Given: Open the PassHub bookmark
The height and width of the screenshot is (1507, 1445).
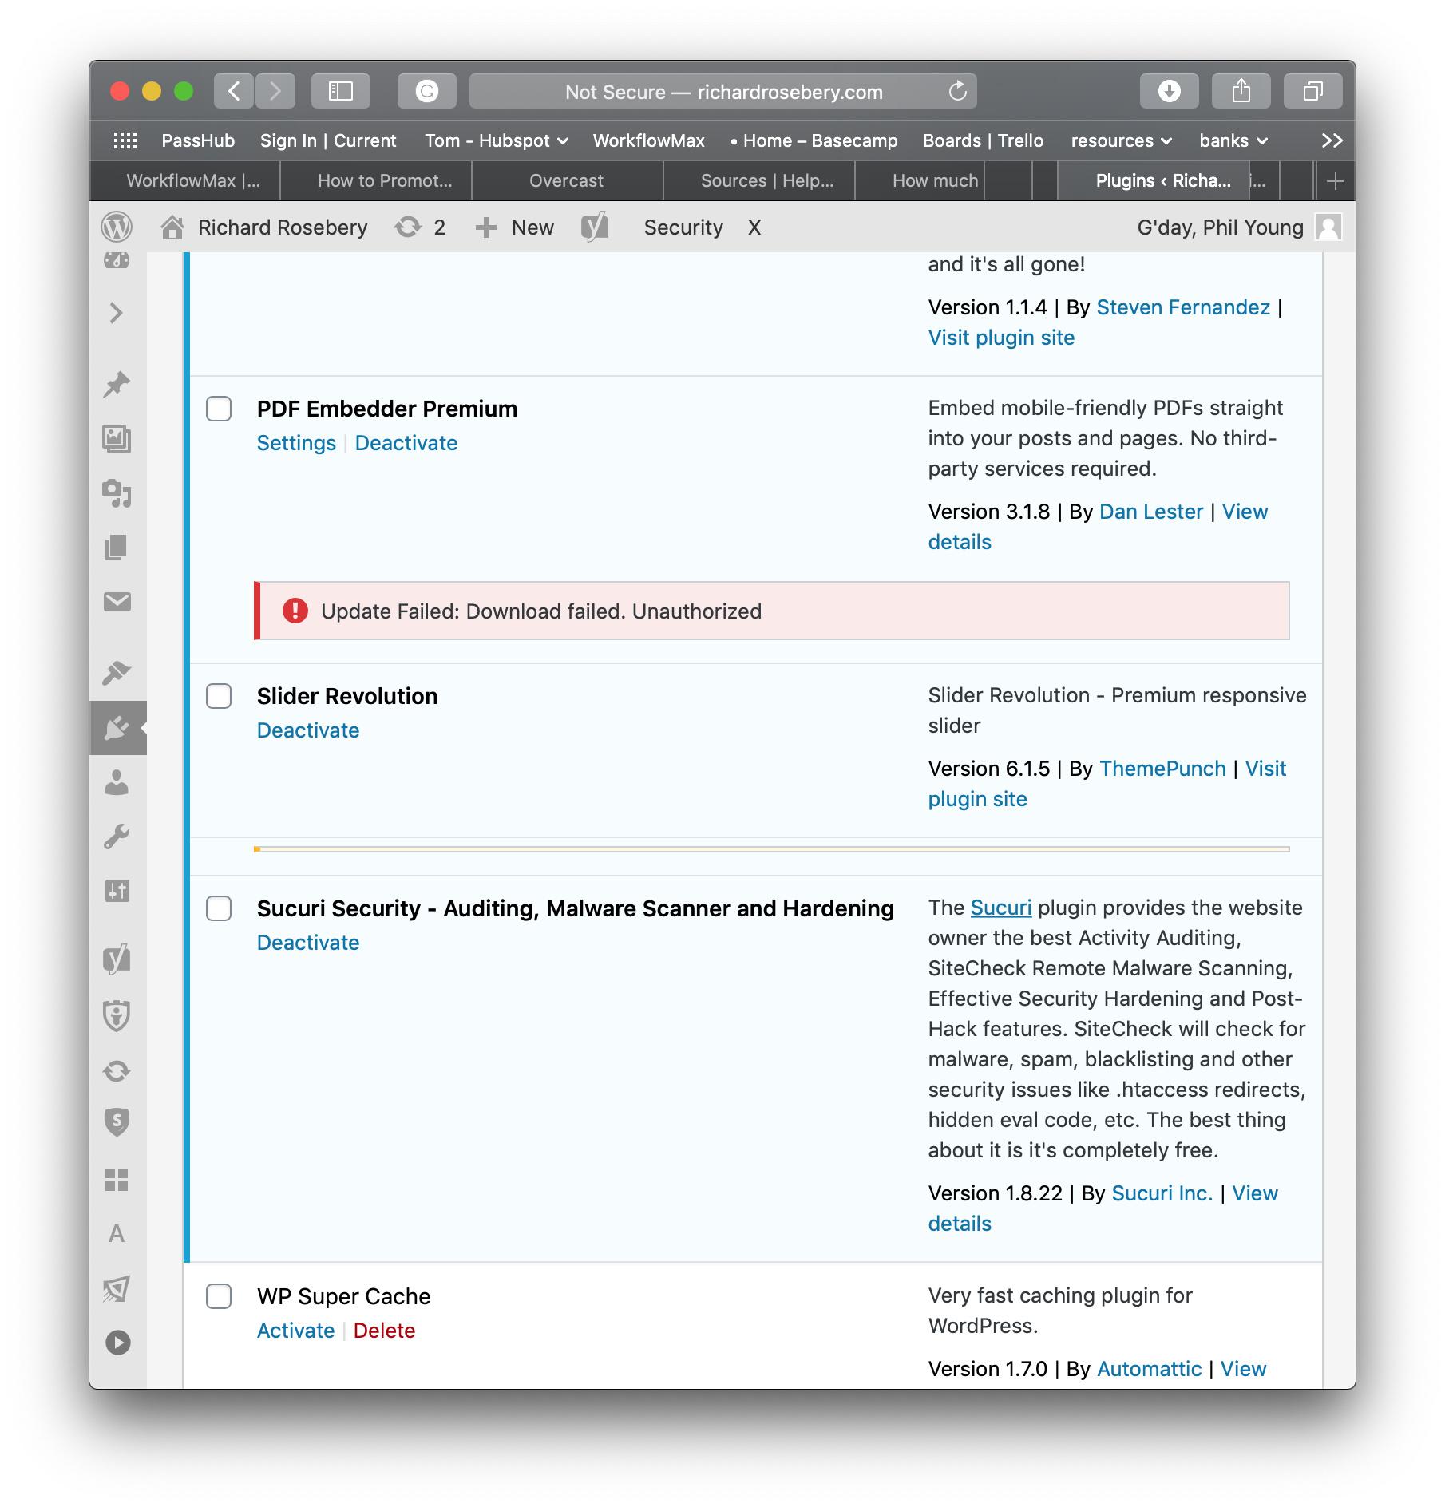Looking at the screenshot, I should click(x=198, y=140).
